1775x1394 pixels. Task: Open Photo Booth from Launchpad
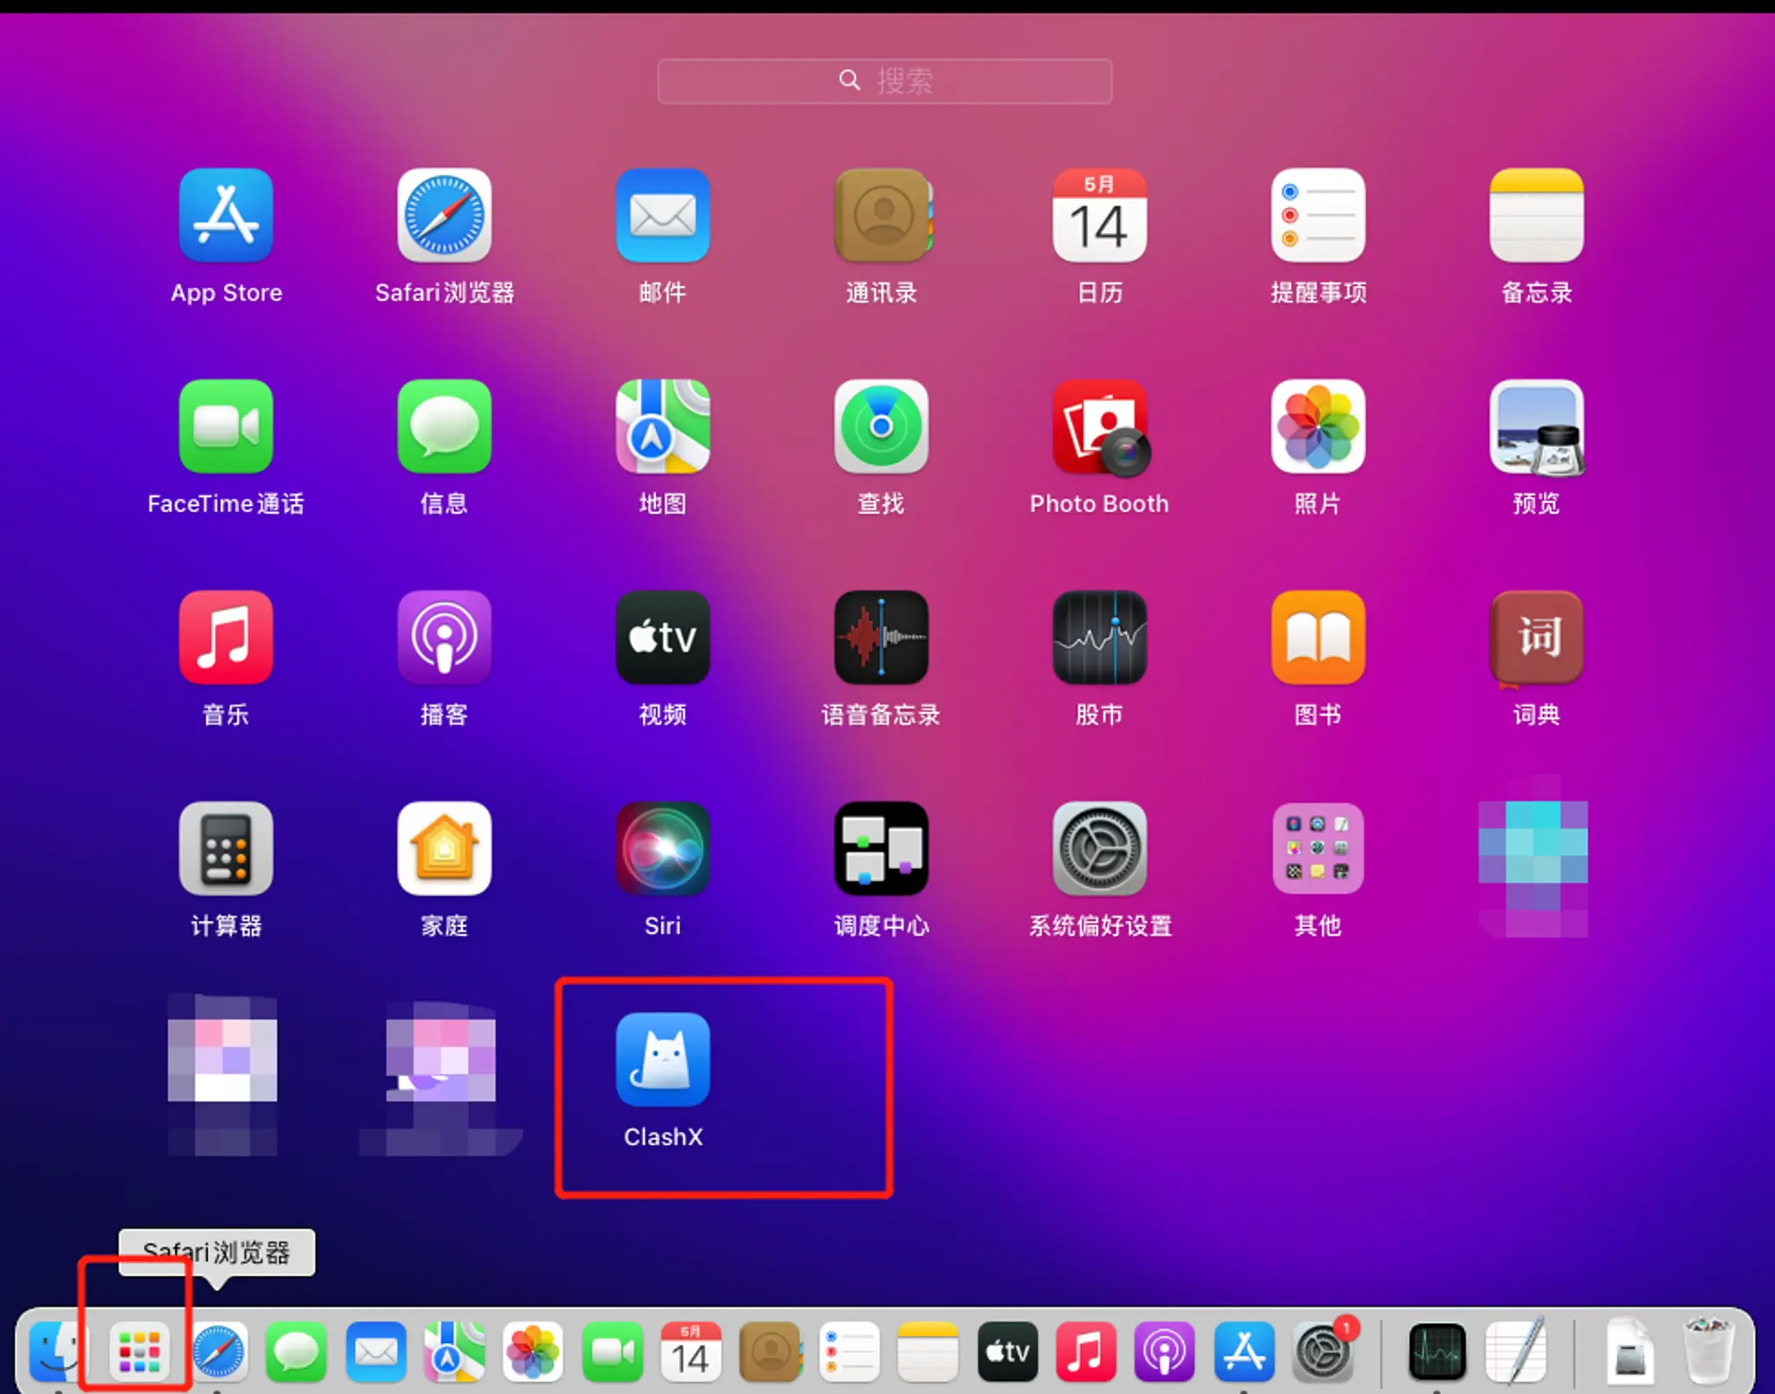(x=1099, y=426)
